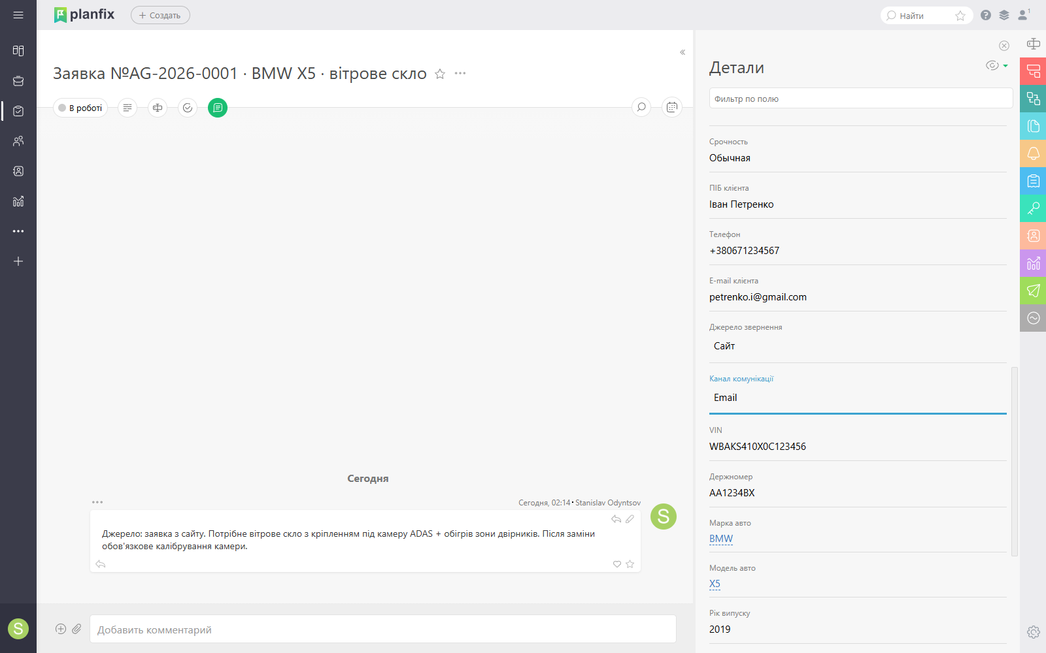This screenshot has height=653, width=1046.
Task: Click the Держномер value AA1234BX
Action: click(x=732, y=493)
